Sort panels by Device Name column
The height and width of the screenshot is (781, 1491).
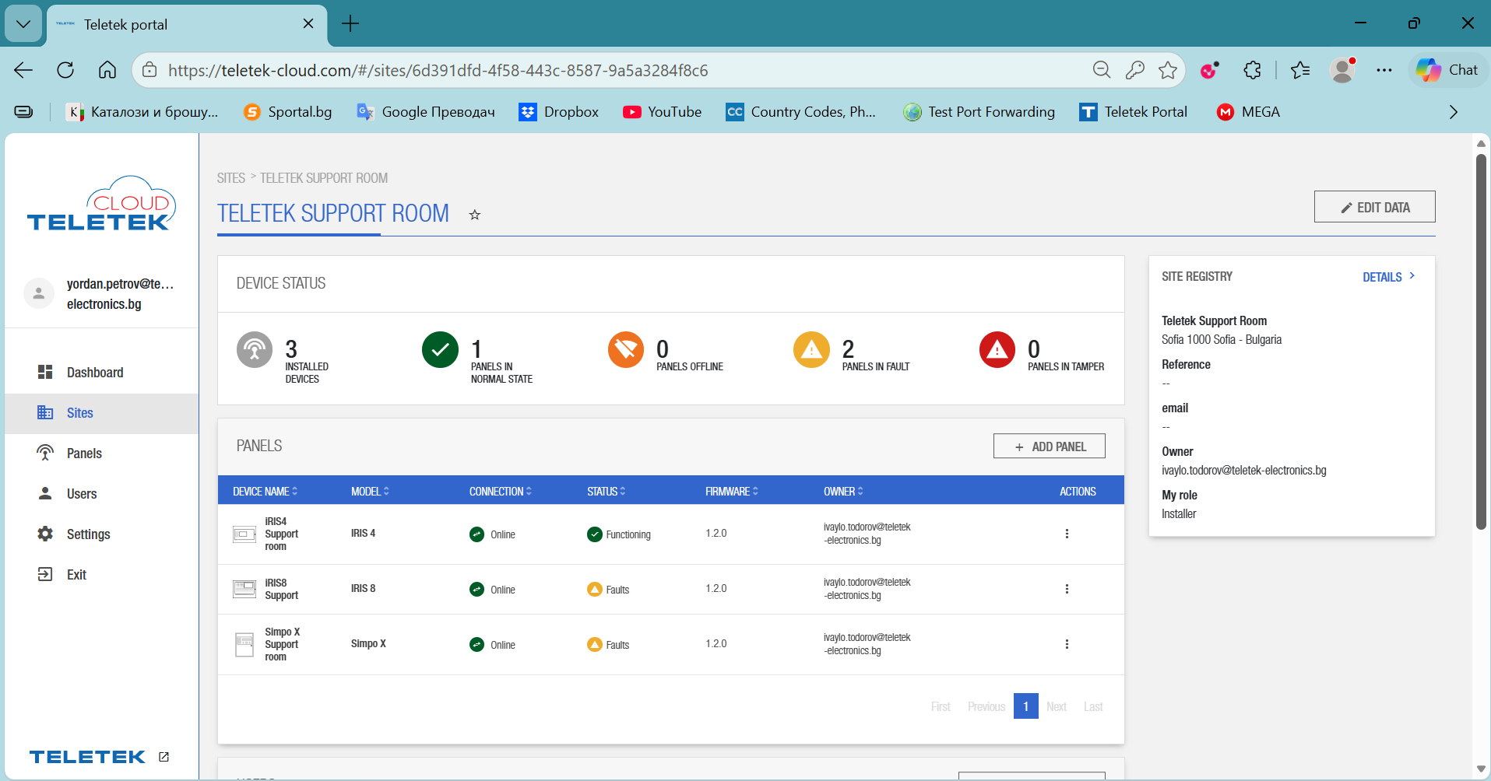[x=265, y=492]
